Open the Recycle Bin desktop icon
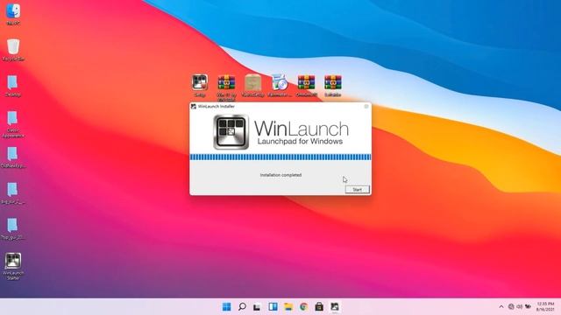The height and width of the screenshot is (315, 561). click(x=13, y=50)
